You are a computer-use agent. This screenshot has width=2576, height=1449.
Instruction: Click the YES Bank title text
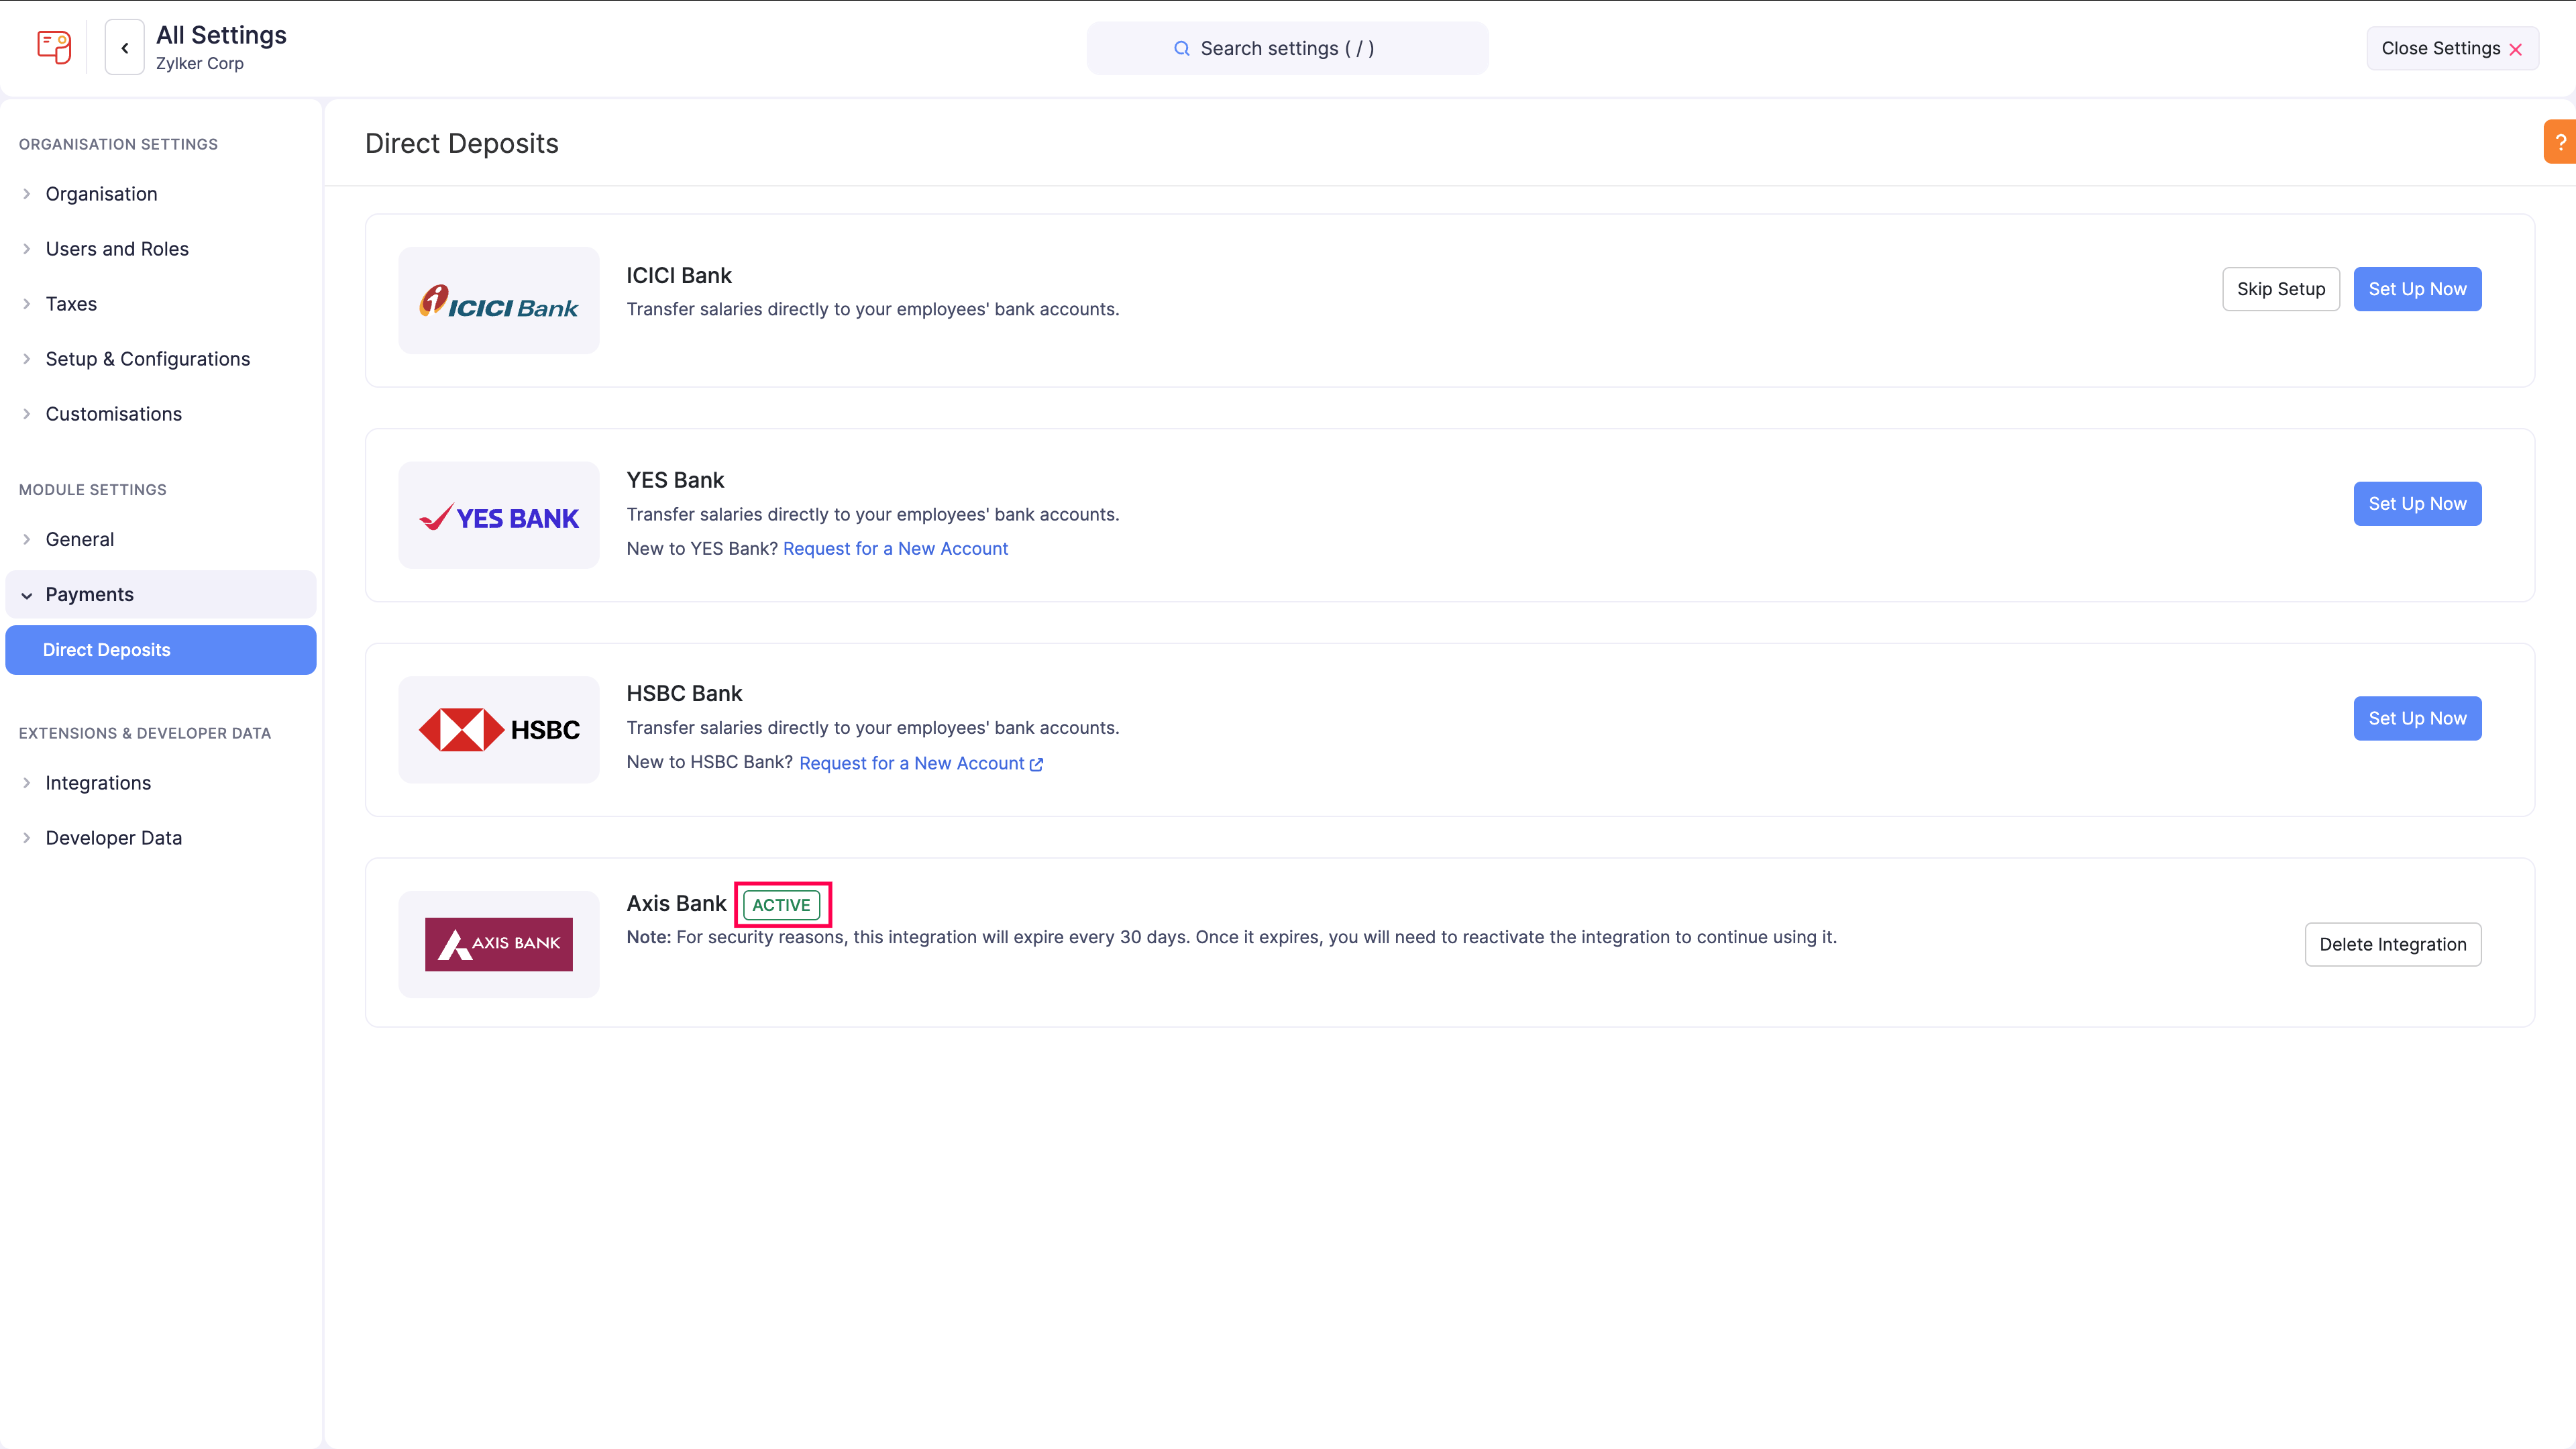click(675, 480)
